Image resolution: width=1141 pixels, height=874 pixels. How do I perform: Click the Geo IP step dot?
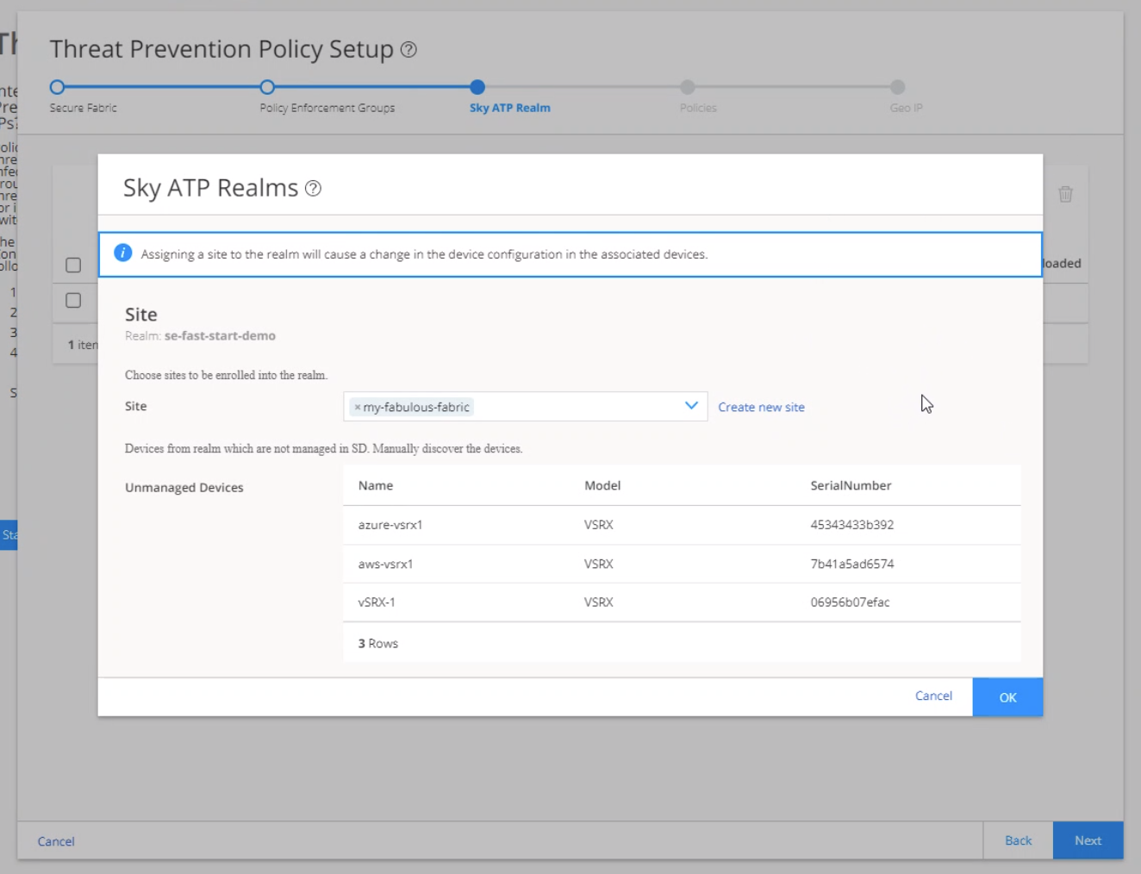point(897,87)
